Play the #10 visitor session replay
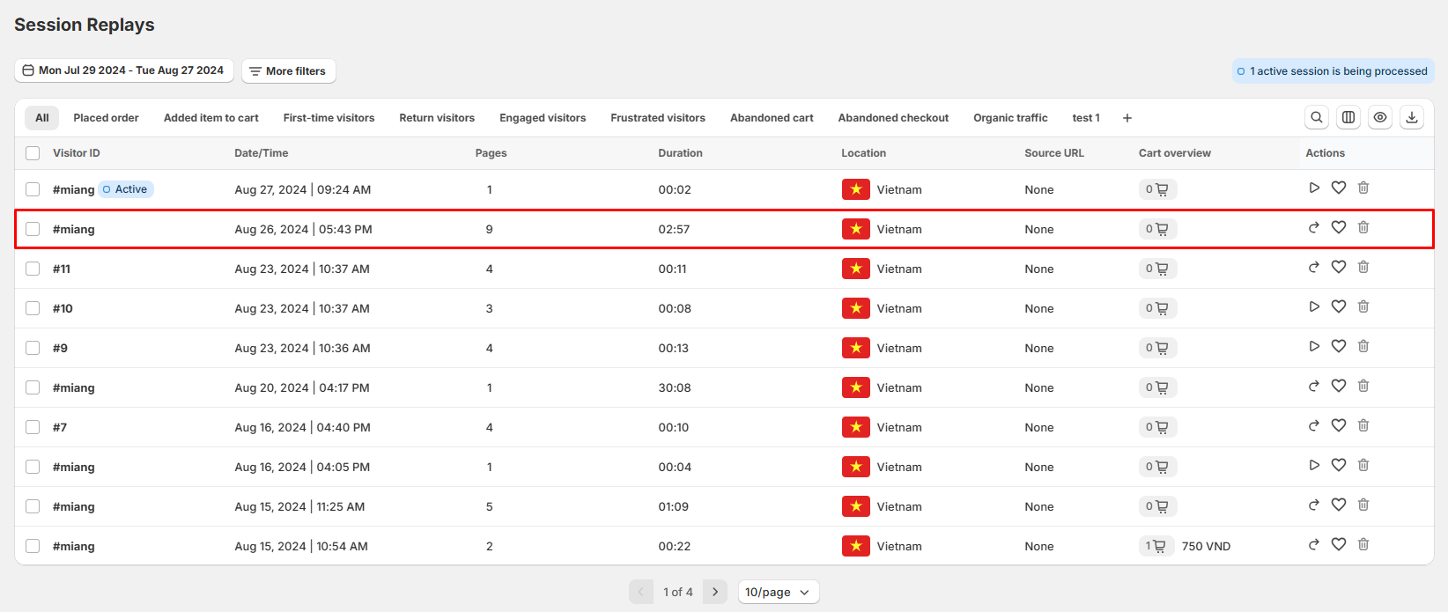Screen dimensions: 1448x612 (x=1313, y=306)
